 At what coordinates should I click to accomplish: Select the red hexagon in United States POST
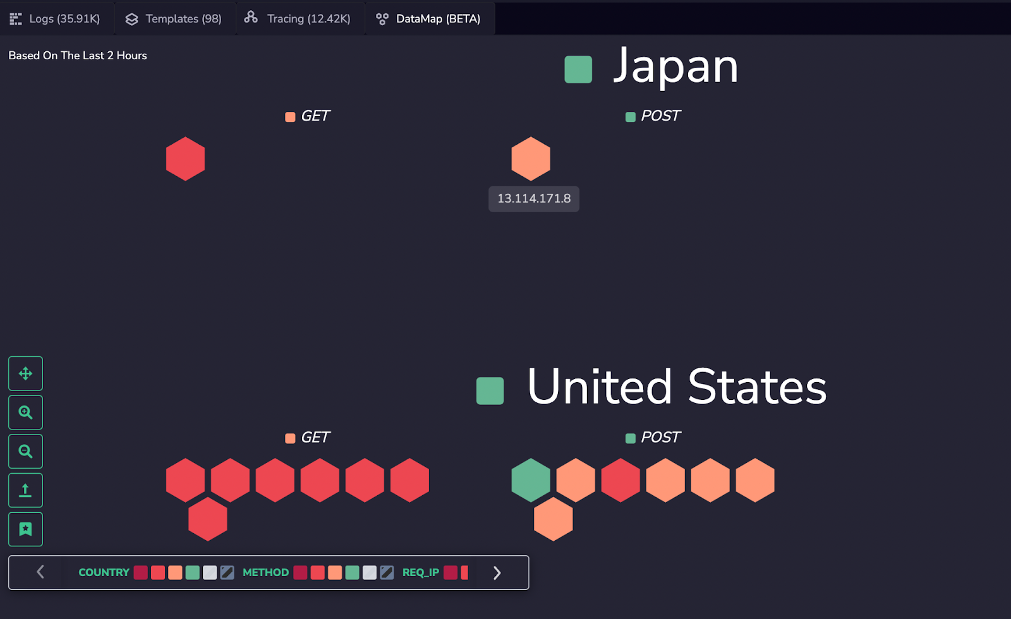(621, 480)
